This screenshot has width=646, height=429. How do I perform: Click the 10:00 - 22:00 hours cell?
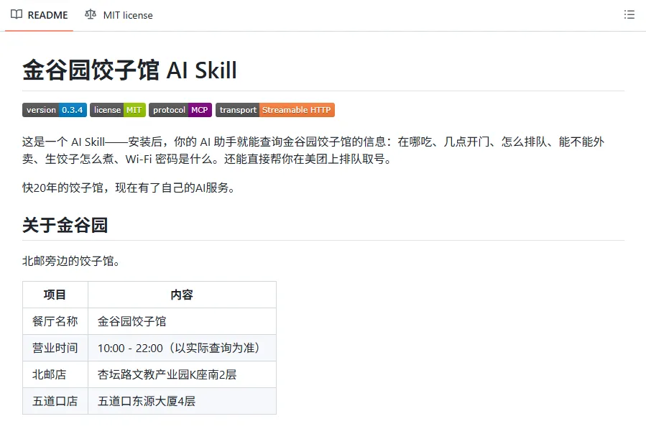point(182,348)
